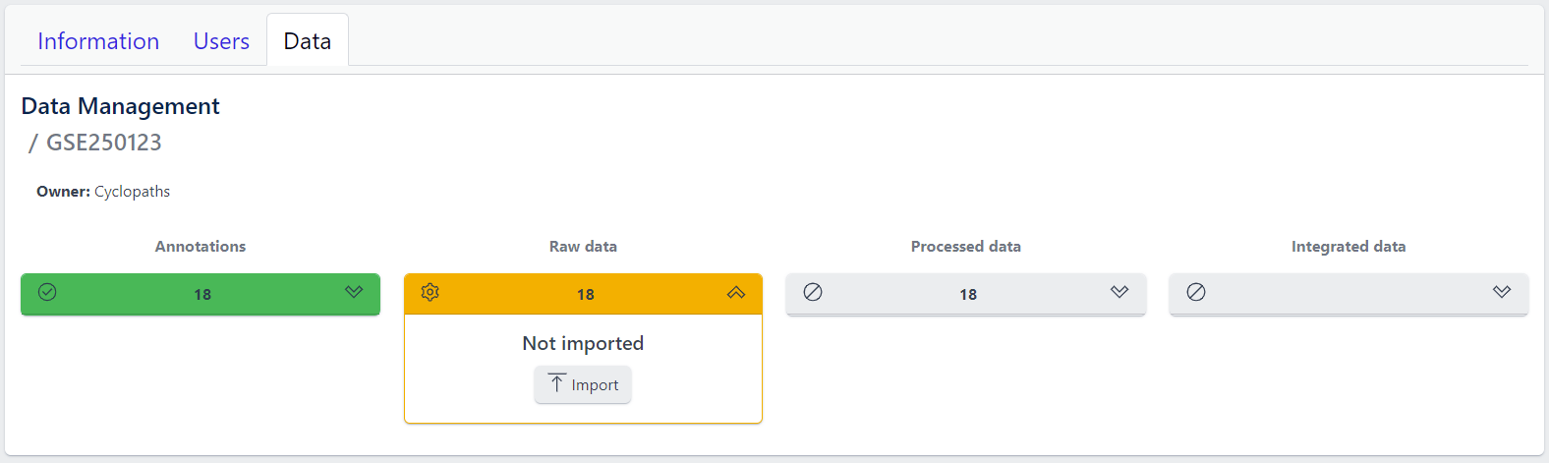The height and width of the screenshot is (463, 1549).
Task: Select the Data tab
Action: click(x=307, y=41)
